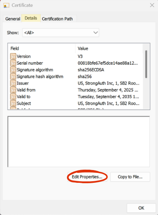Select the Subject row label
This screenshot has height=215, width=158.
[x=24, y=103]
